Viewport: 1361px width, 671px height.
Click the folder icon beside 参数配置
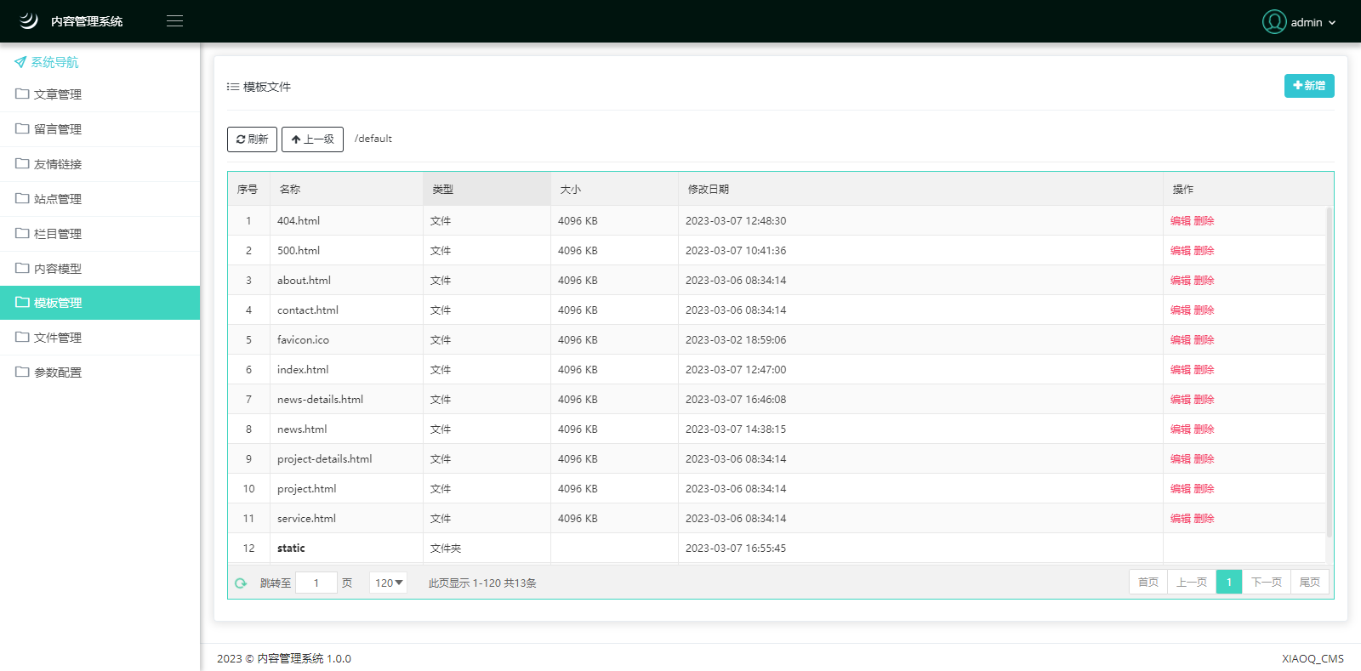point(22,372)
